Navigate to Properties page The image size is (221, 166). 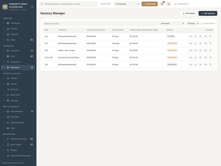[x=18, y=50]
